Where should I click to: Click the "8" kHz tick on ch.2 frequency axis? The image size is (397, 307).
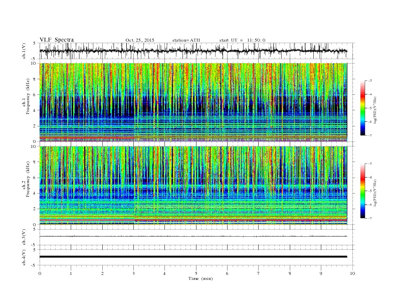35,162
